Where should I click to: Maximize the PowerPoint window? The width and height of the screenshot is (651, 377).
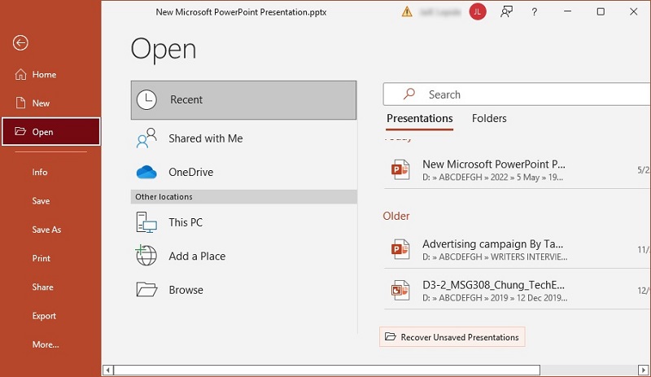[x=601, y=11]
